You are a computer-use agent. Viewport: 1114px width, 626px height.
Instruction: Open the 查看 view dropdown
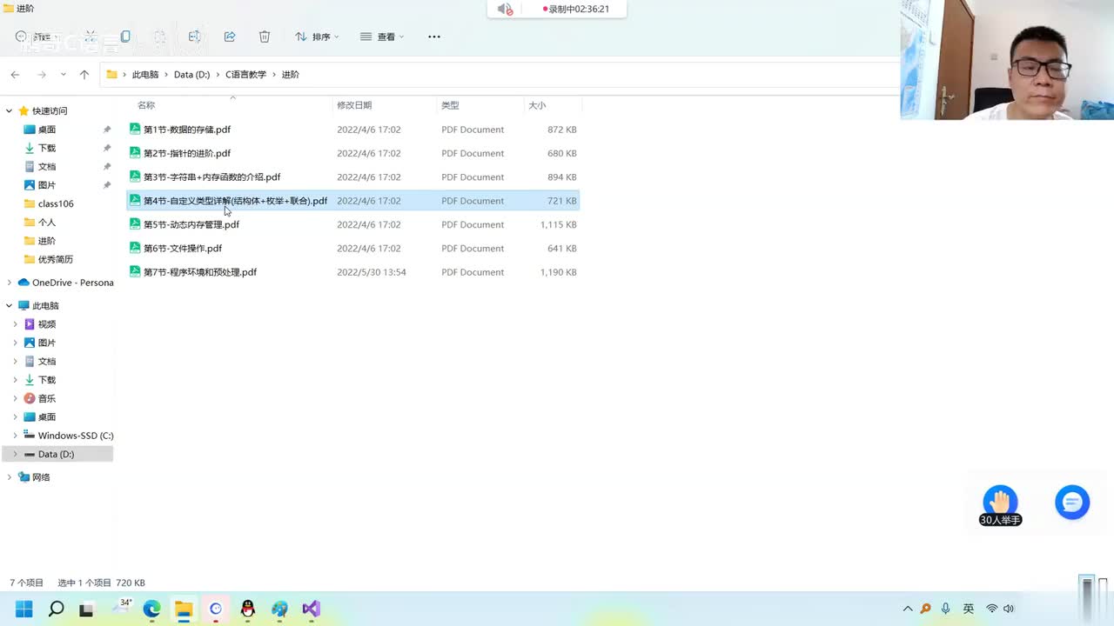coord(382,37)
